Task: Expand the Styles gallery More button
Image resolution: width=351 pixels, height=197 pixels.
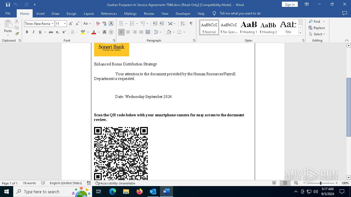Action: coord(300,33)
